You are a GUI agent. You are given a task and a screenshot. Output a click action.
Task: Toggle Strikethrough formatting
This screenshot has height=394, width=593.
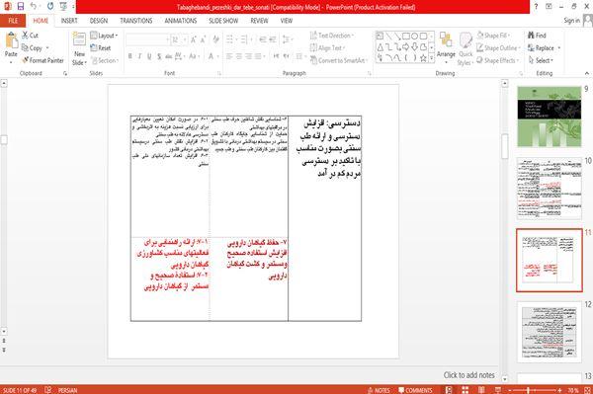(x=169, y=56)
